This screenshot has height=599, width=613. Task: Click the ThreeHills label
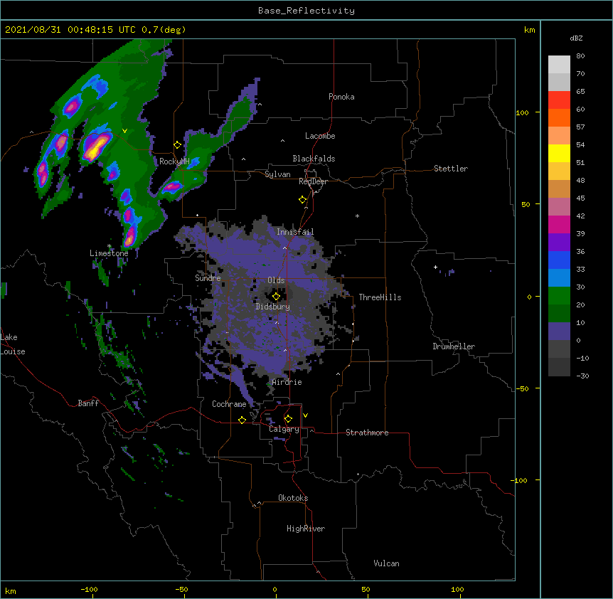(x=380, y=297)
